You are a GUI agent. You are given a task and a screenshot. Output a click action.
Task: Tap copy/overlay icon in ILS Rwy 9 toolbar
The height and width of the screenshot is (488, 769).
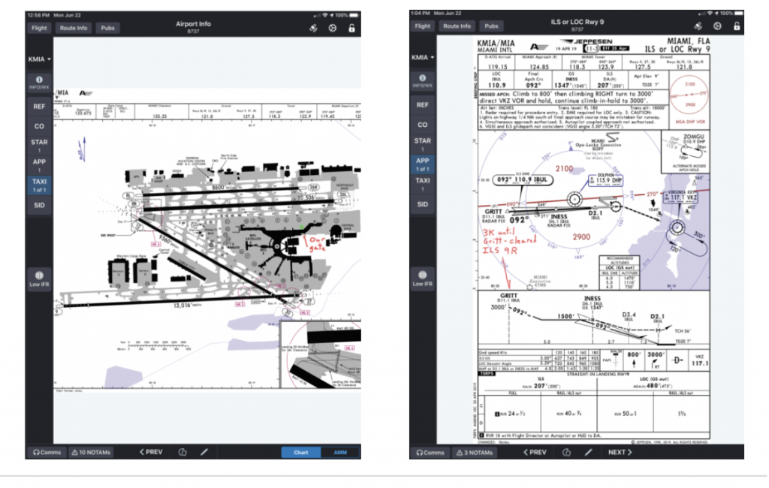(566, 452)
